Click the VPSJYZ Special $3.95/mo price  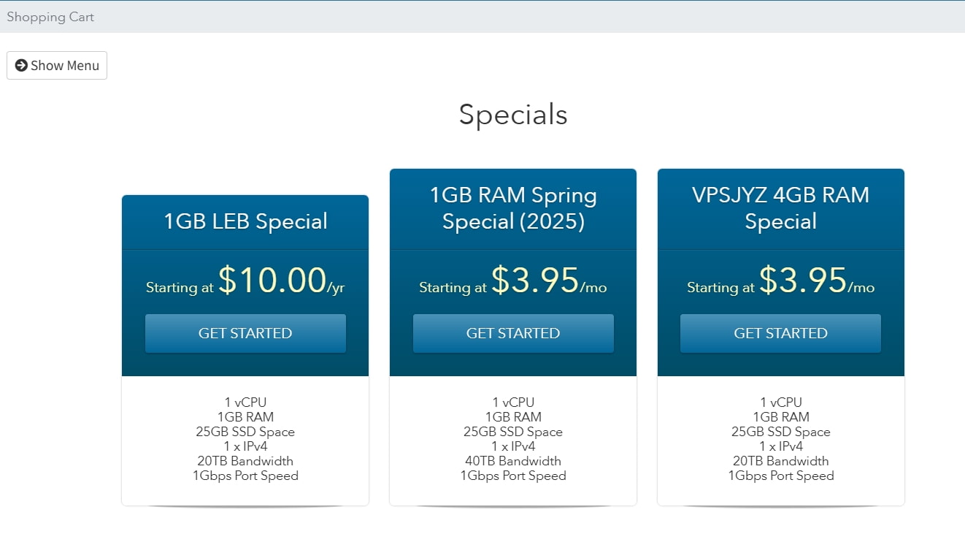coord(803,281)
